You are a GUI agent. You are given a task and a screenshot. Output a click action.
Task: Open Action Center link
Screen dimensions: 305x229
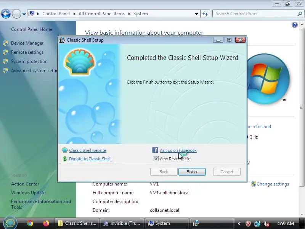(x=25, y=184)
